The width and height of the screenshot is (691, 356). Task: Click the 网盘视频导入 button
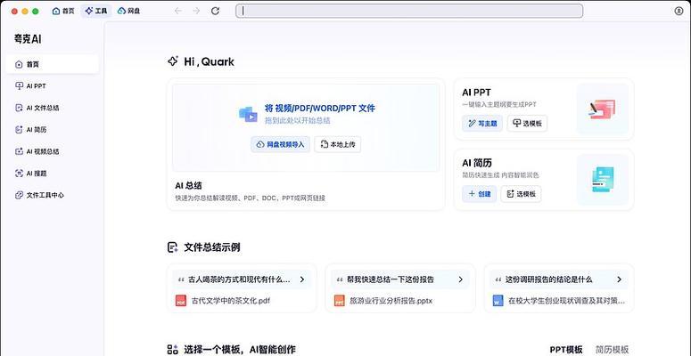coord(280,144)
